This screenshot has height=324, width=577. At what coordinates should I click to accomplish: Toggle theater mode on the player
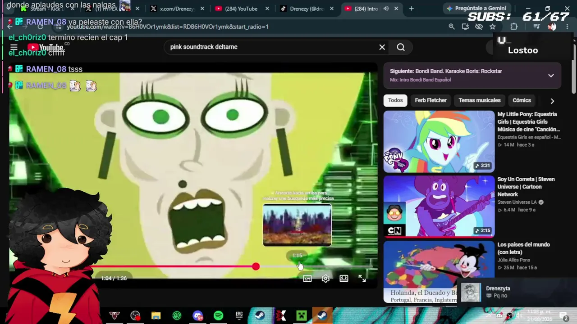pyautogui.click(x=344, y=279)
